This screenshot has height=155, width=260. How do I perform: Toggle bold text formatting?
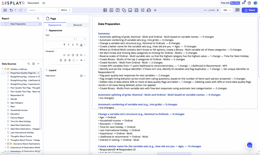tap(64, 45)
